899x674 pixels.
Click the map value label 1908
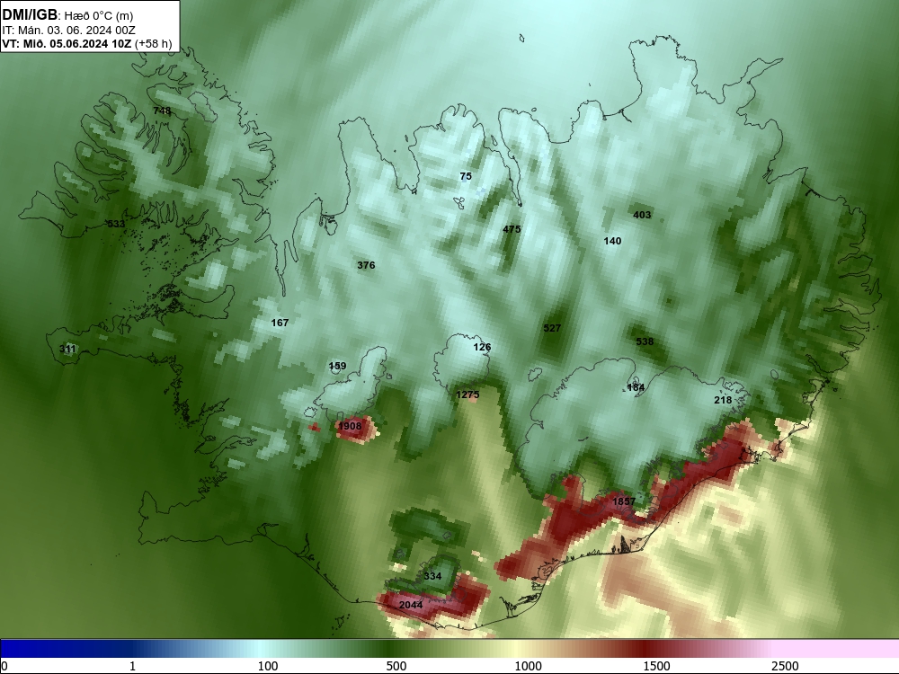click(x=350, y=426)
